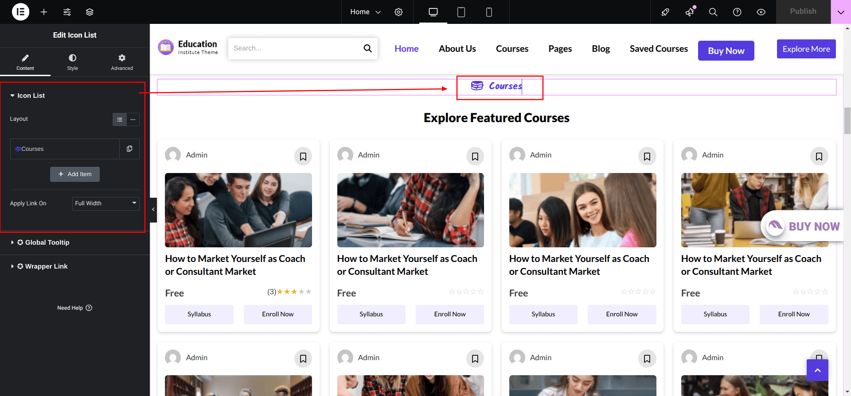Image resolution: width=851 pixels, height=396 pixels.
Task: Open the first course image of students at a laptop
Action: click(x=238, y=210)
